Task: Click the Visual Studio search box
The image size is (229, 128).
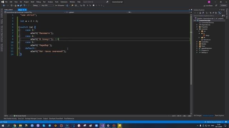Action: (x=96, y=2)
